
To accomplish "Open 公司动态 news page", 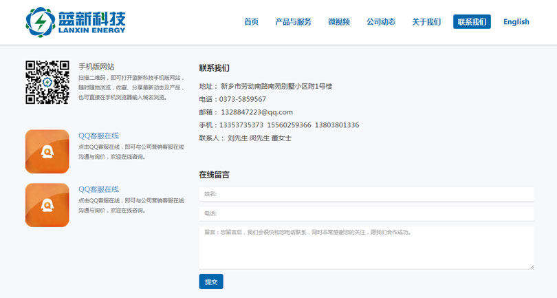I will coord(381,22).
